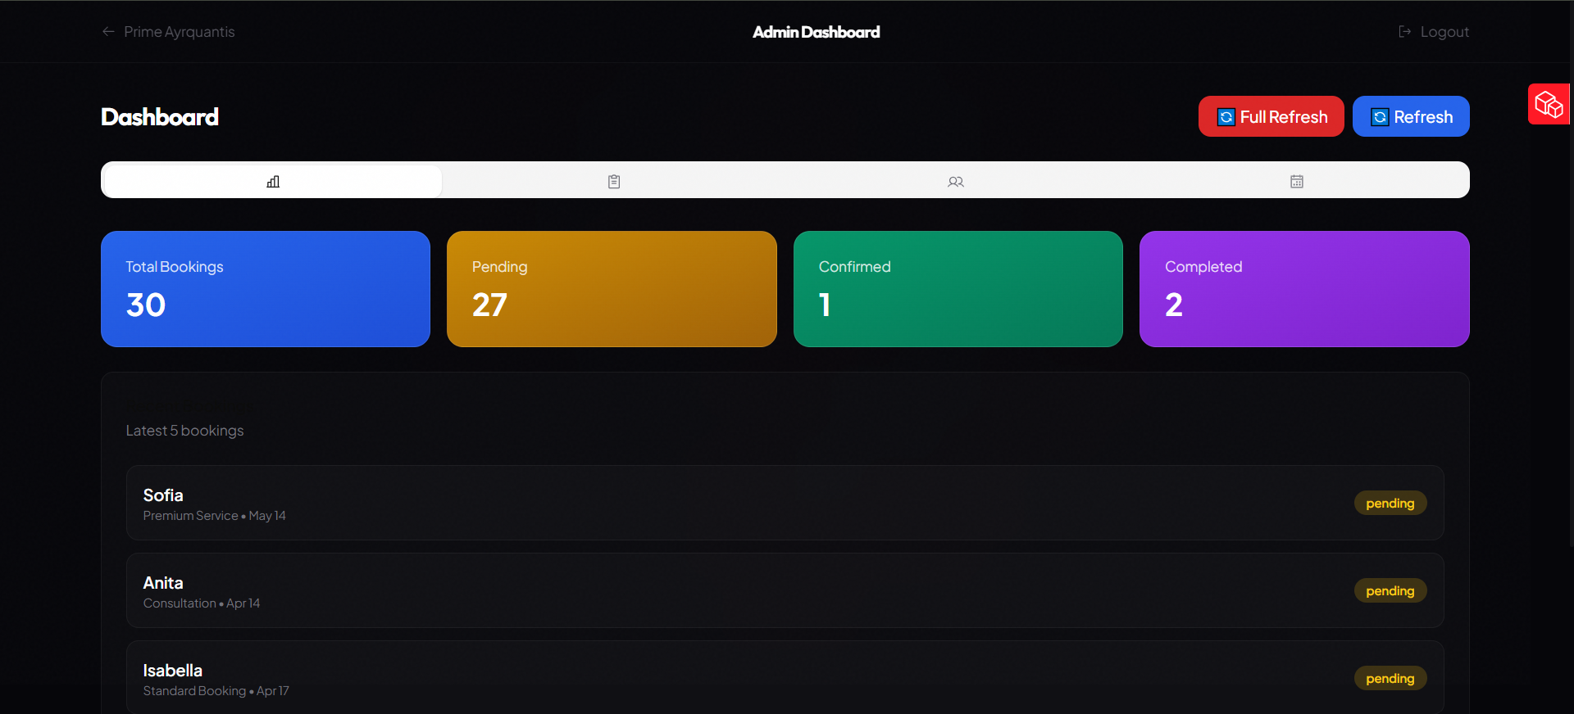Open the Confirmed stats card
This screenshot has height=714, width=1574.
pyautogui.click(x=958, y=288)
